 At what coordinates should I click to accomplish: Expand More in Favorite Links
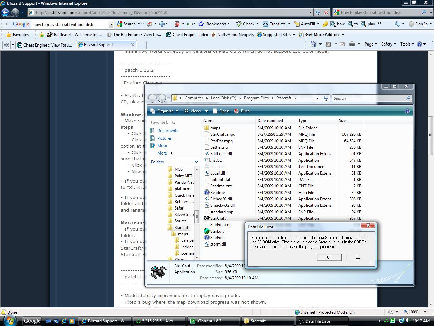click(165, 153)
